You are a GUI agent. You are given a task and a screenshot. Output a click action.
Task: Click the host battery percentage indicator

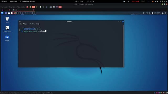point(165,1)
